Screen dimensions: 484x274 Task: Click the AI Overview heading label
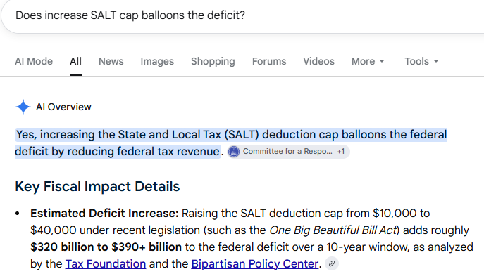(63, 107)
